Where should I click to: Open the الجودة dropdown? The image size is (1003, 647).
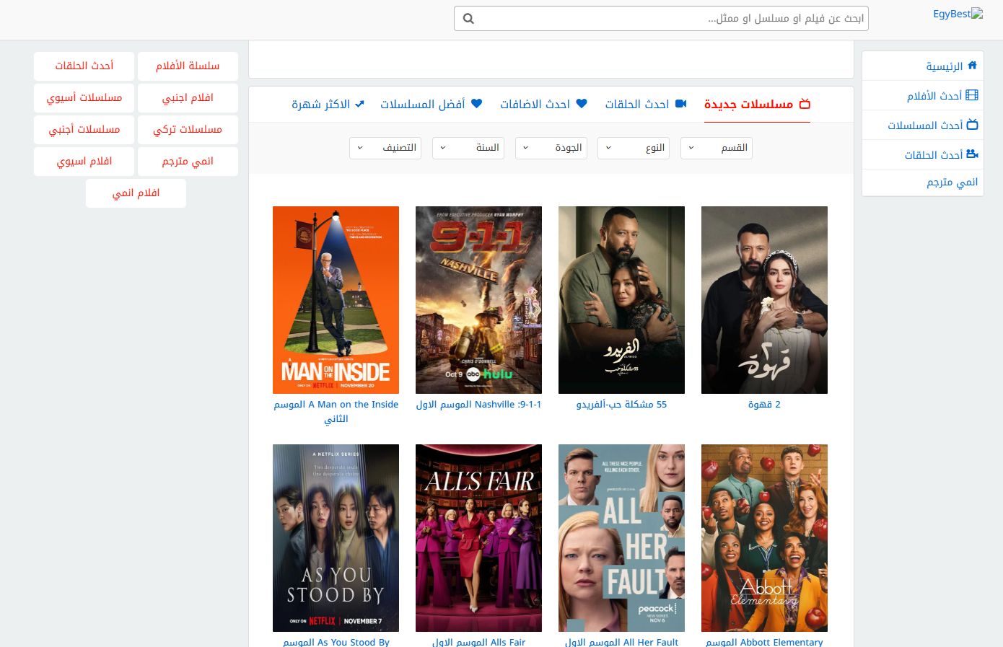[551, 148]
